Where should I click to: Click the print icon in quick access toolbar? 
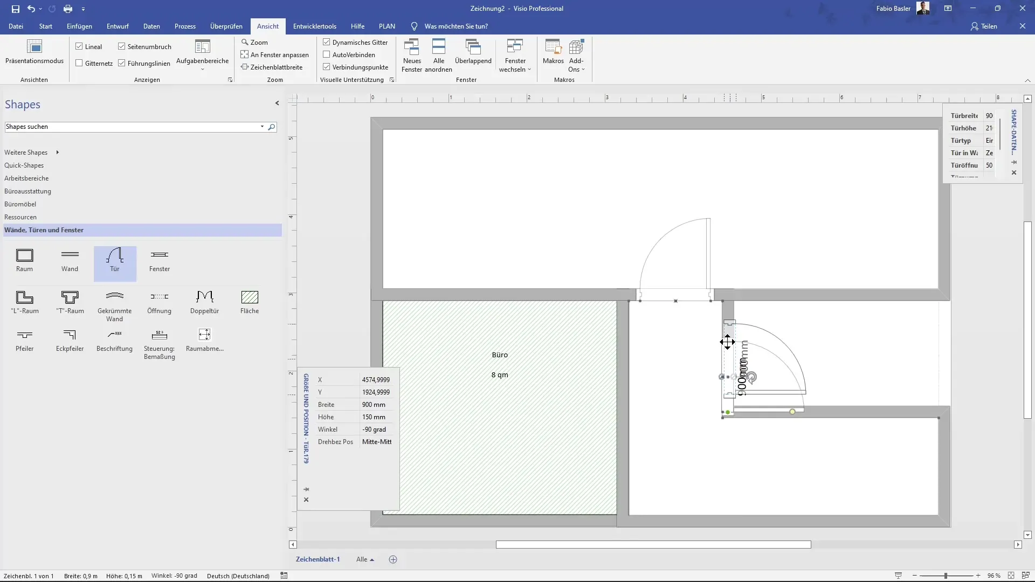[x=68, y=9]
